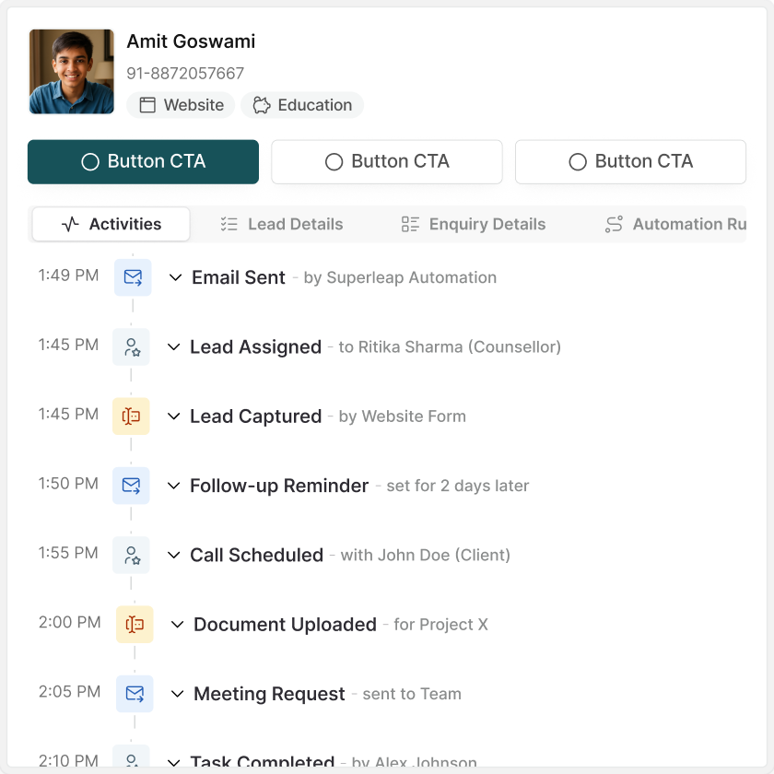Open the Automation Rules tab
The width and height of the screenshot is (774, 774).
pyautogui.click(x=675, y=224)
